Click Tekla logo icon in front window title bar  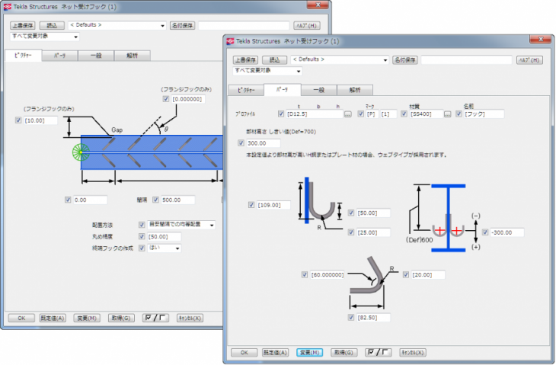pyautogui.click(x=230, y=41)
